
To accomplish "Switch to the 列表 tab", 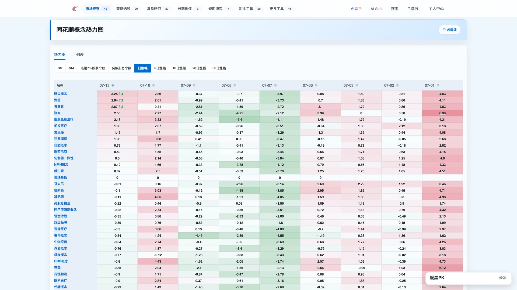I will 80,55.
